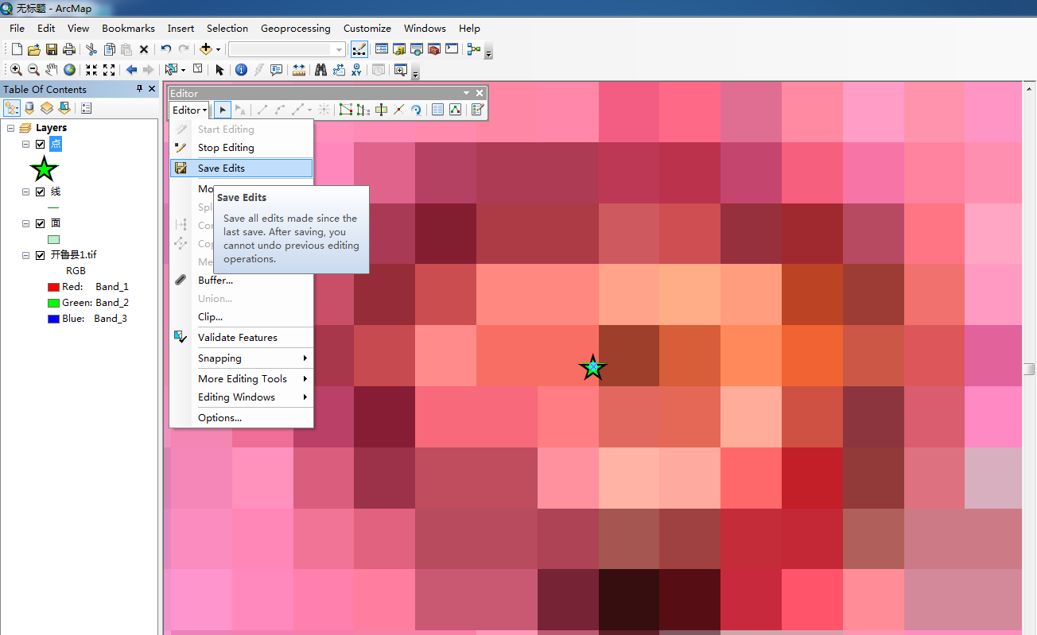Open the Selection menu
1037x635 pixels.
click(x=227, y=28)
